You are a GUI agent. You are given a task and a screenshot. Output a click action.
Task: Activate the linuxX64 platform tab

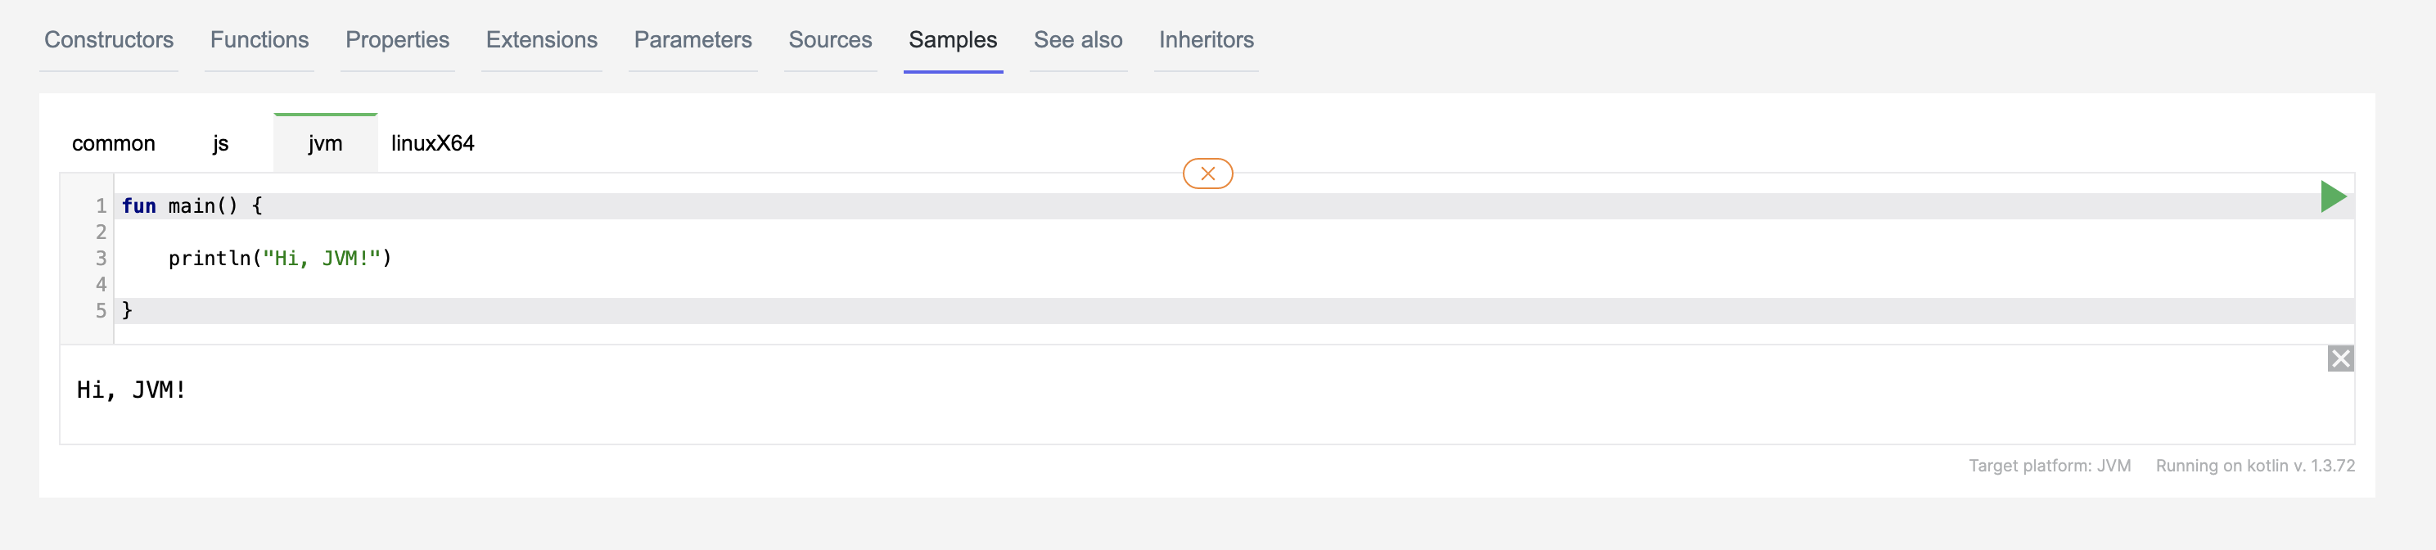click(432, 144)
